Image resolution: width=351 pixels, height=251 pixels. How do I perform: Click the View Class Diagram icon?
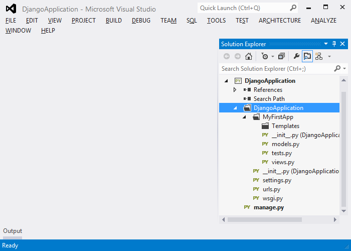tap(318, 56)
